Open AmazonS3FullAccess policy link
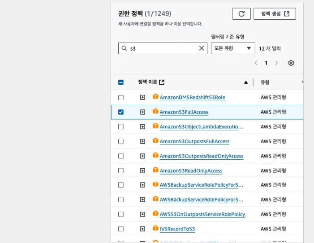Screen dimensions: 314x243 click(x=184, y=112)
